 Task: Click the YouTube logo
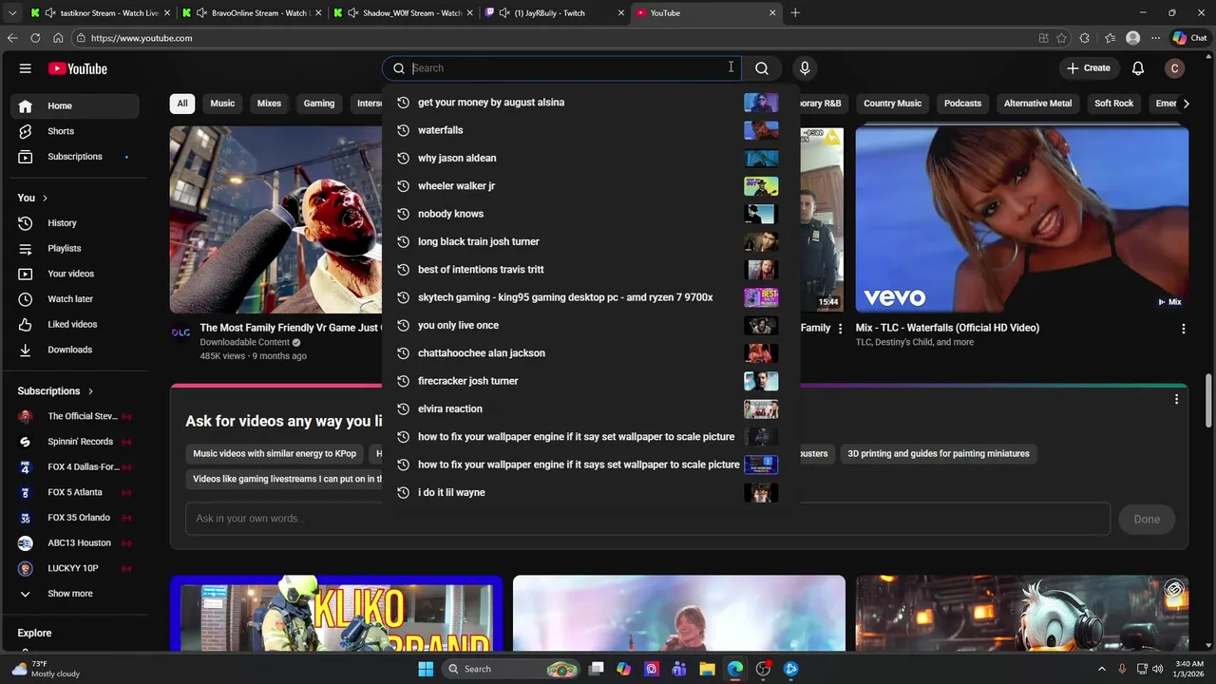pos(78,68)
